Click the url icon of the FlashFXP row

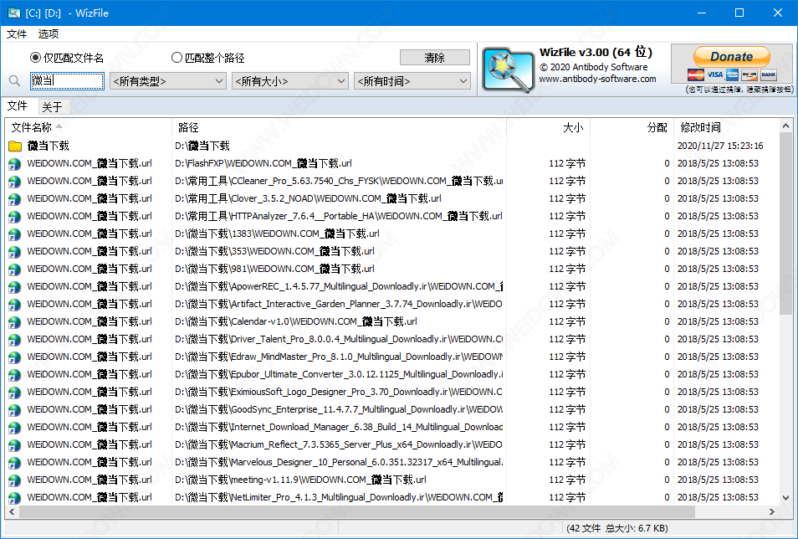pyautogui.click(x=15, y=164)
